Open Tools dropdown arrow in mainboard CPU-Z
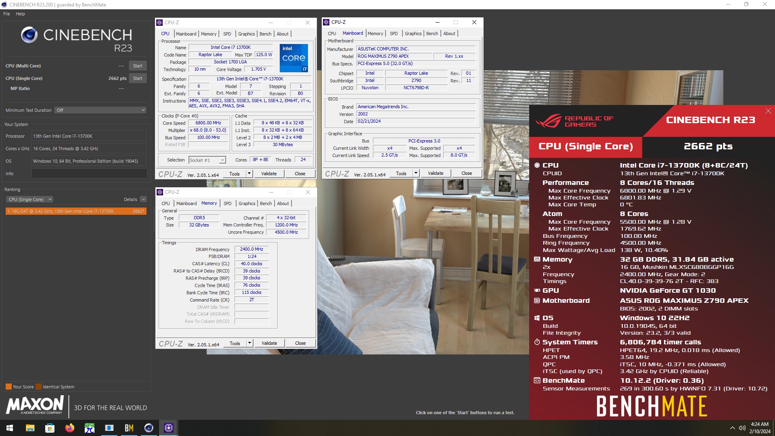 [x=416, y=173]
